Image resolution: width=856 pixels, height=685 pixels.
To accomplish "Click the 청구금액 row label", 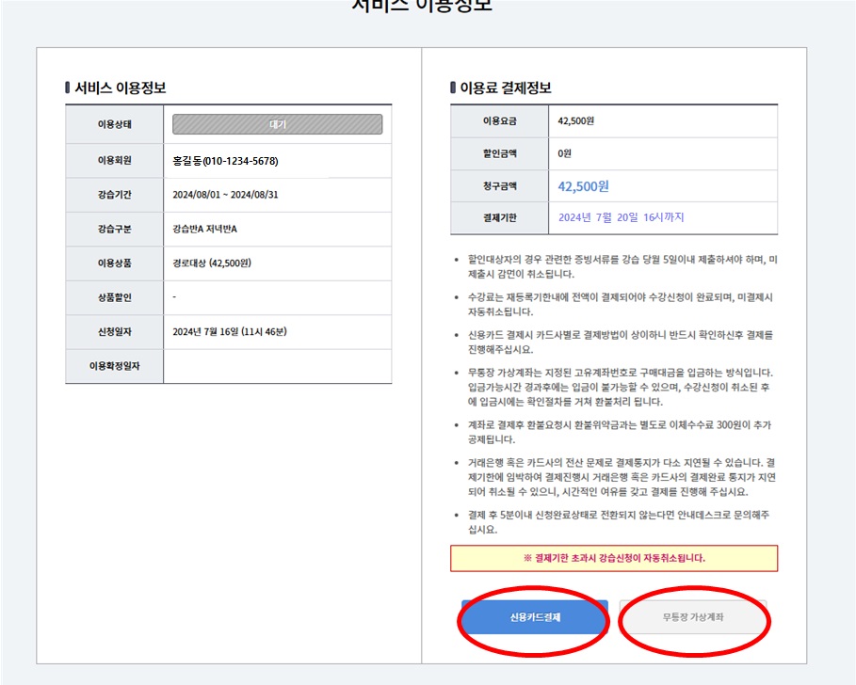I will pyautogui.click(x=499, y=186).
